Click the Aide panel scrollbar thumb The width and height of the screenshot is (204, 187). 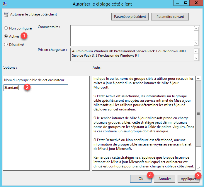coord(198,114)
